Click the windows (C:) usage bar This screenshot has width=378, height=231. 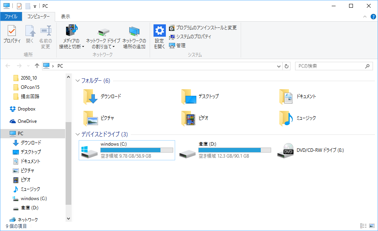pos(137,150)
